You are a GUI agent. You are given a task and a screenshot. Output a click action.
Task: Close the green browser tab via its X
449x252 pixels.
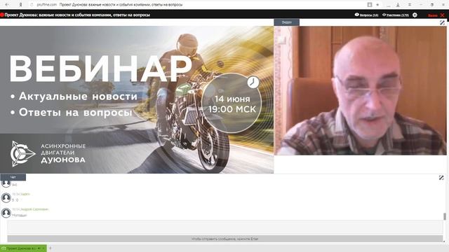coord(43,248)
